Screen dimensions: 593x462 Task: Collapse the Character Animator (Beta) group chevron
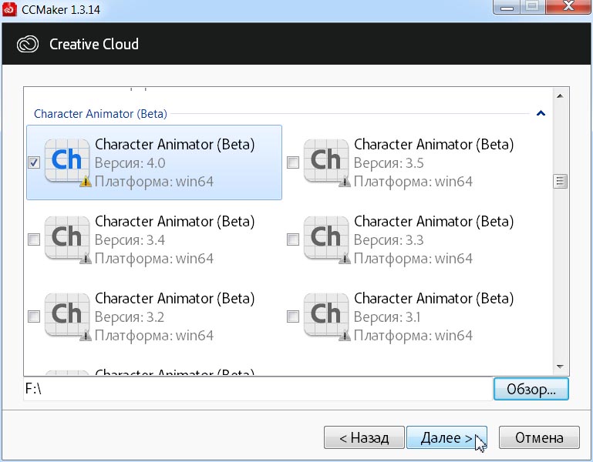pos(541,113)
